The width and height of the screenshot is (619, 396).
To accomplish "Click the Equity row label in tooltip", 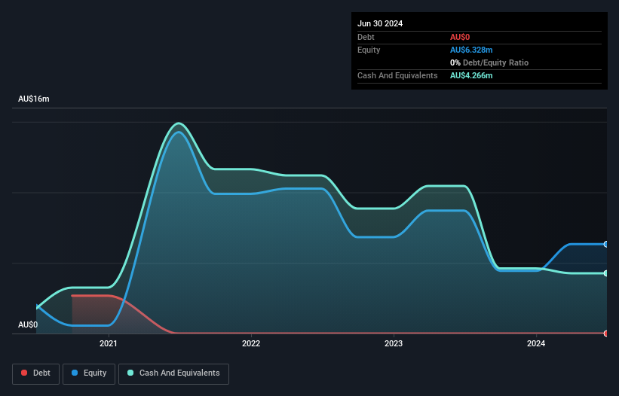I will pyautogui.click(x=369, y=50).
